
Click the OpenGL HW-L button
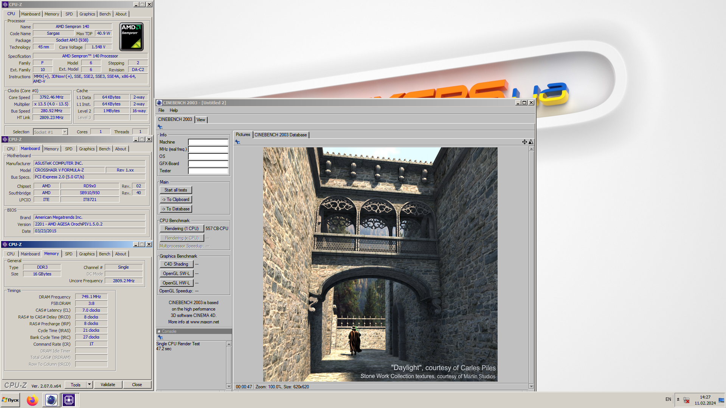pos(176,283)
